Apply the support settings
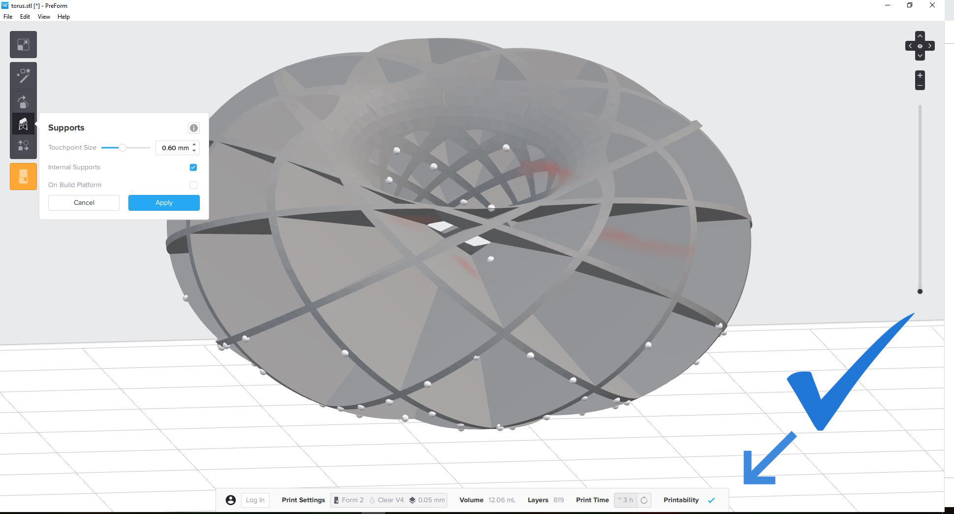Viewport: 954px width, 514px height. [164, 203]
